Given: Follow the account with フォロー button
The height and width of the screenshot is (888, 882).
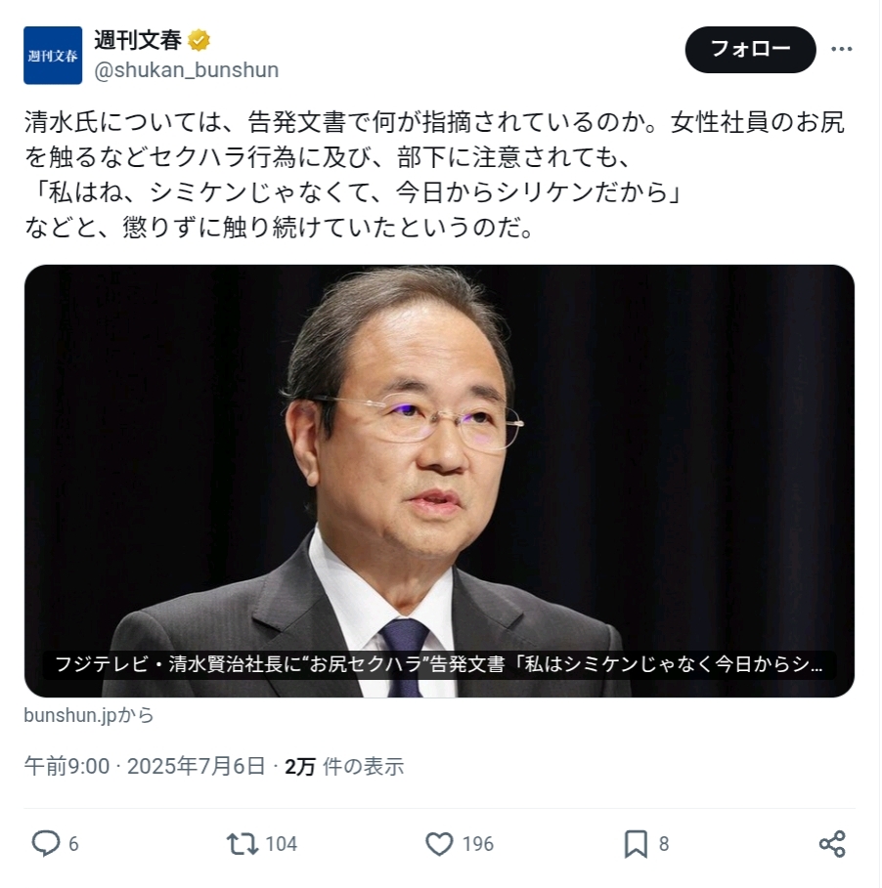Looking at the screenshot, I should click(x=750, y=49).
